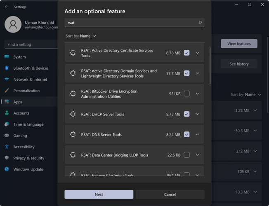Click the Windows Update sync icon
Image resolution: width=269 pixels, height=206 pixels.
(x=7, y=169)
